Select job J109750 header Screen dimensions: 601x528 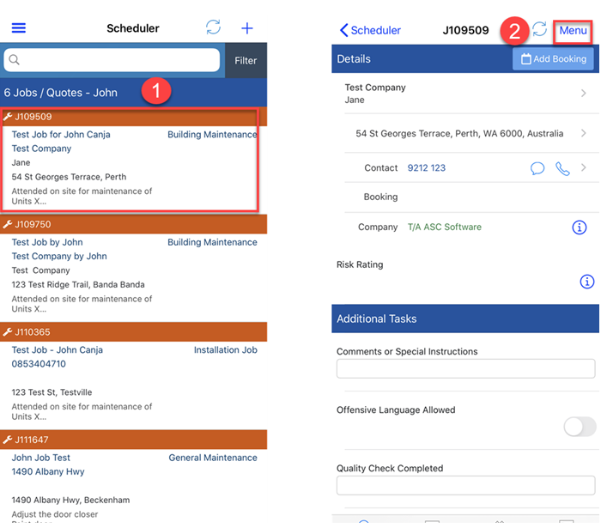[x=134, y=224]
